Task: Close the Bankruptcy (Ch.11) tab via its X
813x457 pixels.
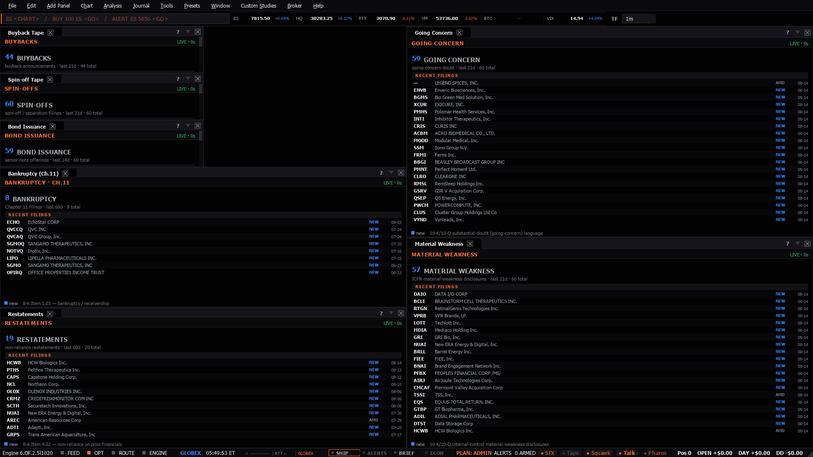Action: pos(65,173)
